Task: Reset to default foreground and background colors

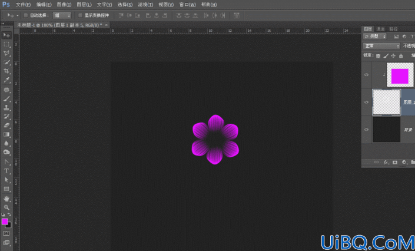Action: [3, 214]
